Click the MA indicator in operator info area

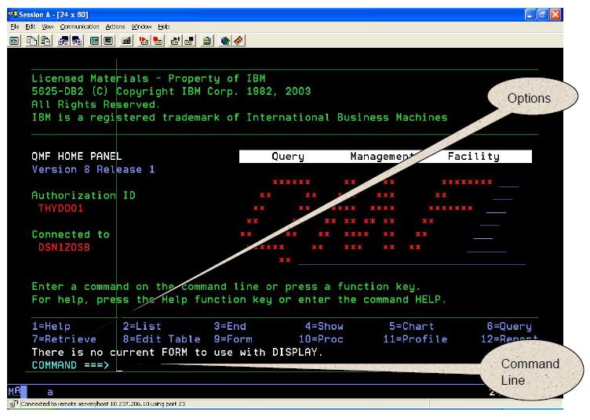click(x=14, y=391)
